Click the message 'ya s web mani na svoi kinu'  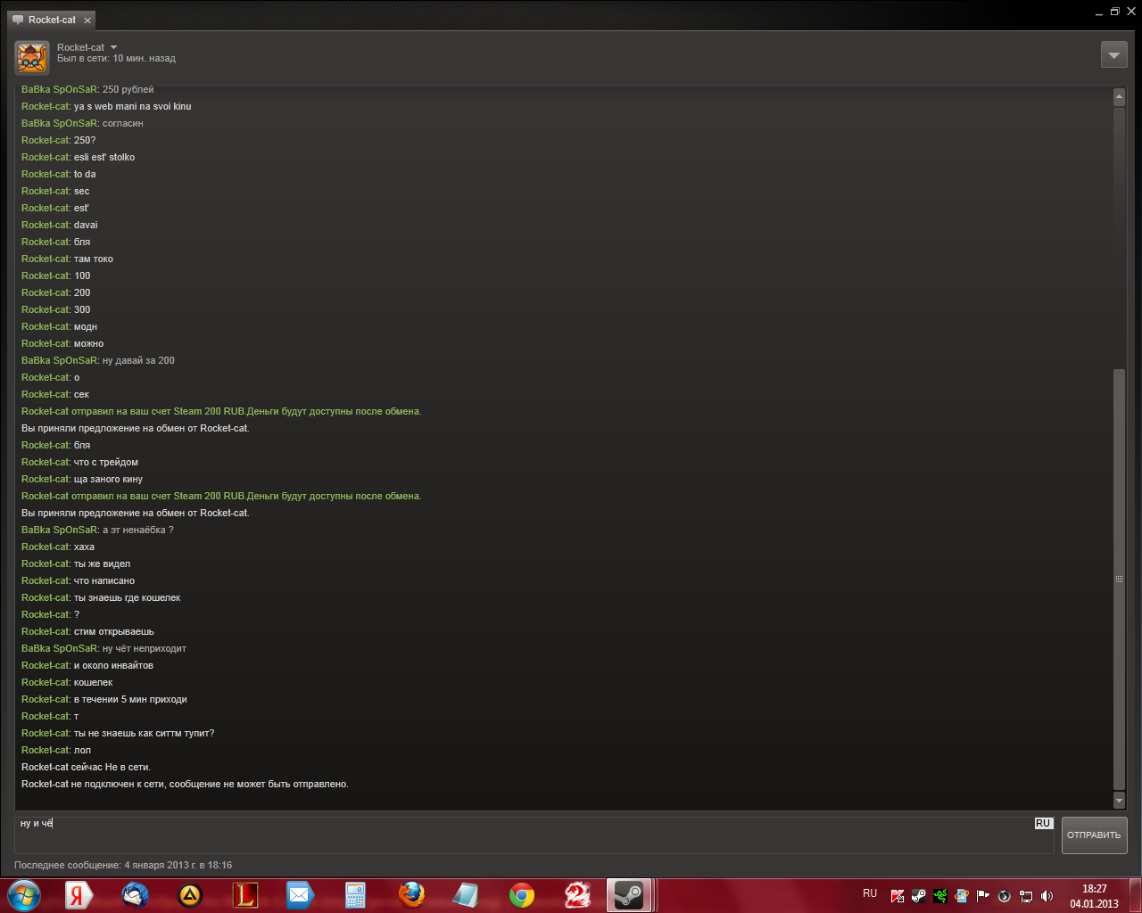click(133, 106)
